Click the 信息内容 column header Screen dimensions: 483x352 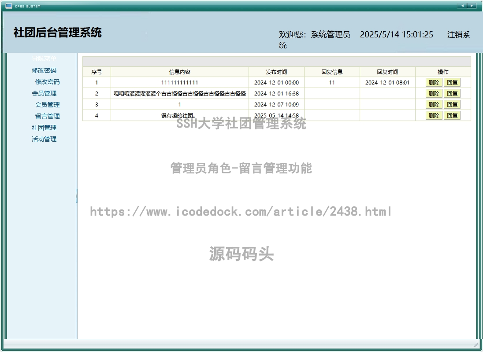coord(180,72)
